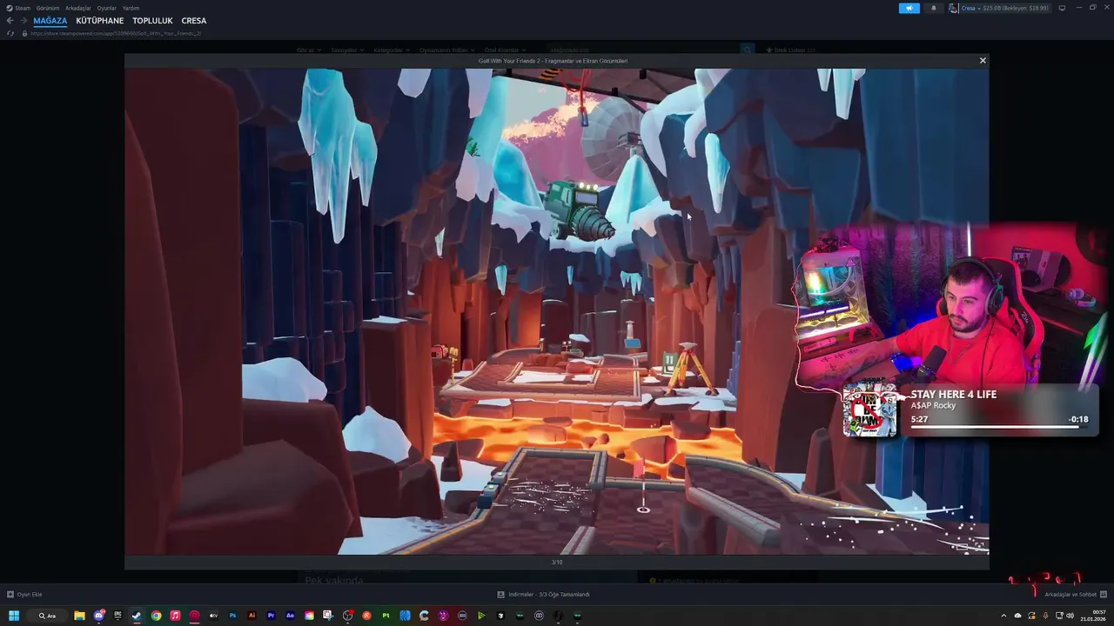This screenshot has width=1114, height=626.
Task: Seek the STAY HERE 4 LIFE progress bar
Action: pyautogui.click(x=999, y=427)
